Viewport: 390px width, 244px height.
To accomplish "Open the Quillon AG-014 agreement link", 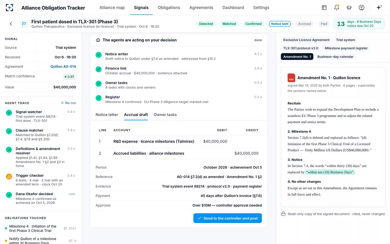I will [63, 67].
